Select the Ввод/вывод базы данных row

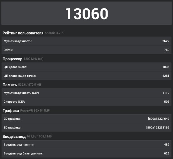point(86,153)
